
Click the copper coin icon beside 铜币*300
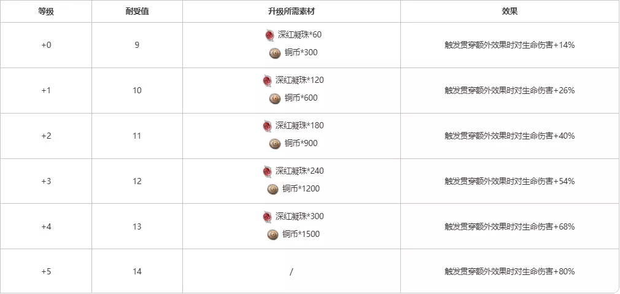point(274,53)
